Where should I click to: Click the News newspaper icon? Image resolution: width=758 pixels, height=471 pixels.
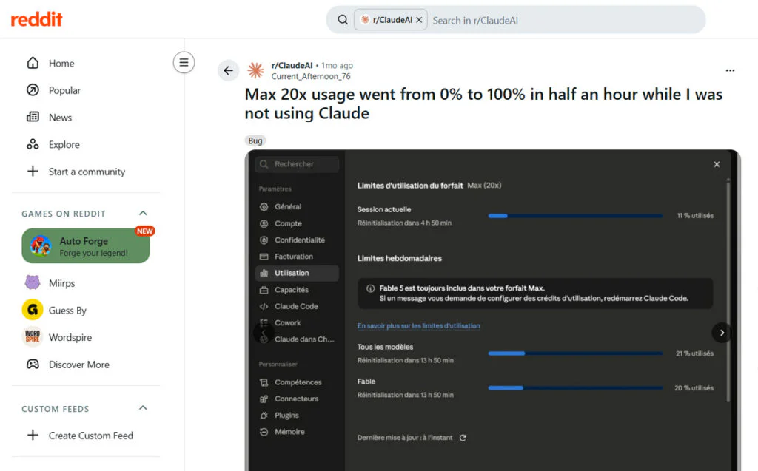tap(33, 117)
